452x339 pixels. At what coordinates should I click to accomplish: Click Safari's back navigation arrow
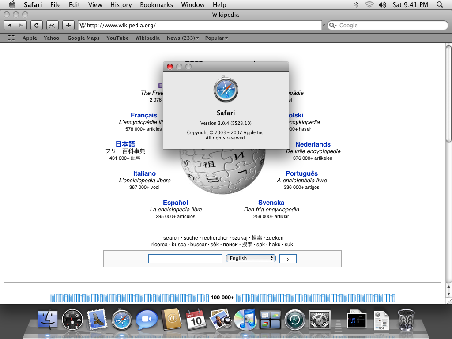(x=9, y=25)
